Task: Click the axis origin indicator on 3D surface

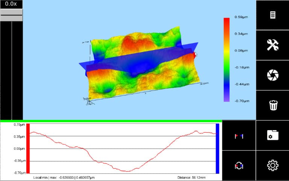Action: (88, 101)
